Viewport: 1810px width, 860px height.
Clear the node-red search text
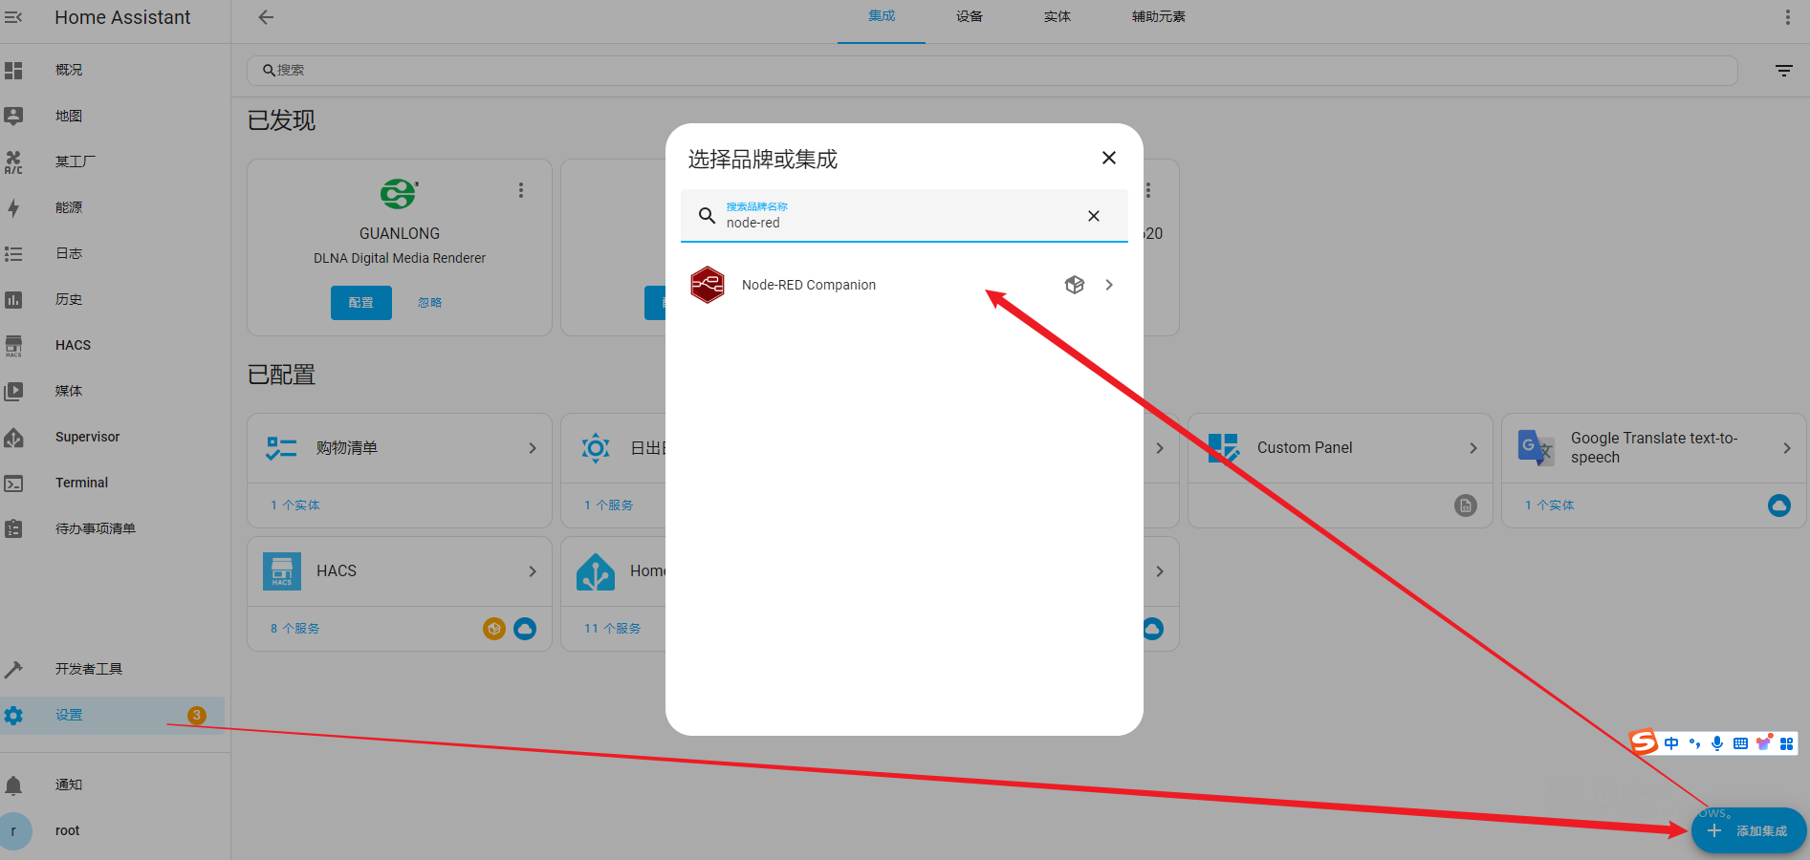tap(1094, 216)
